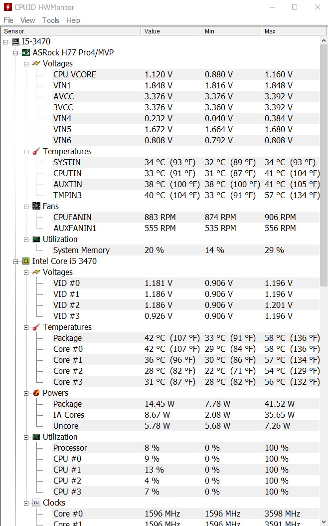Click the utilization chart icon under Intel Core i5

point(36,437)
